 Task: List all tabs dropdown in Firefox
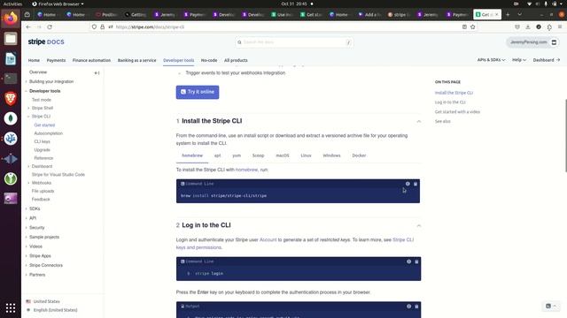(x=520, y=14)
